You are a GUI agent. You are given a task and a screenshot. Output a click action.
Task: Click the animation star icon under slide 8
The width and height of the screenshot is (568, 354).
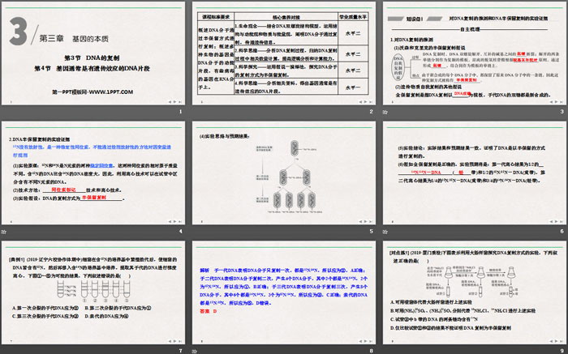[195, 351]
